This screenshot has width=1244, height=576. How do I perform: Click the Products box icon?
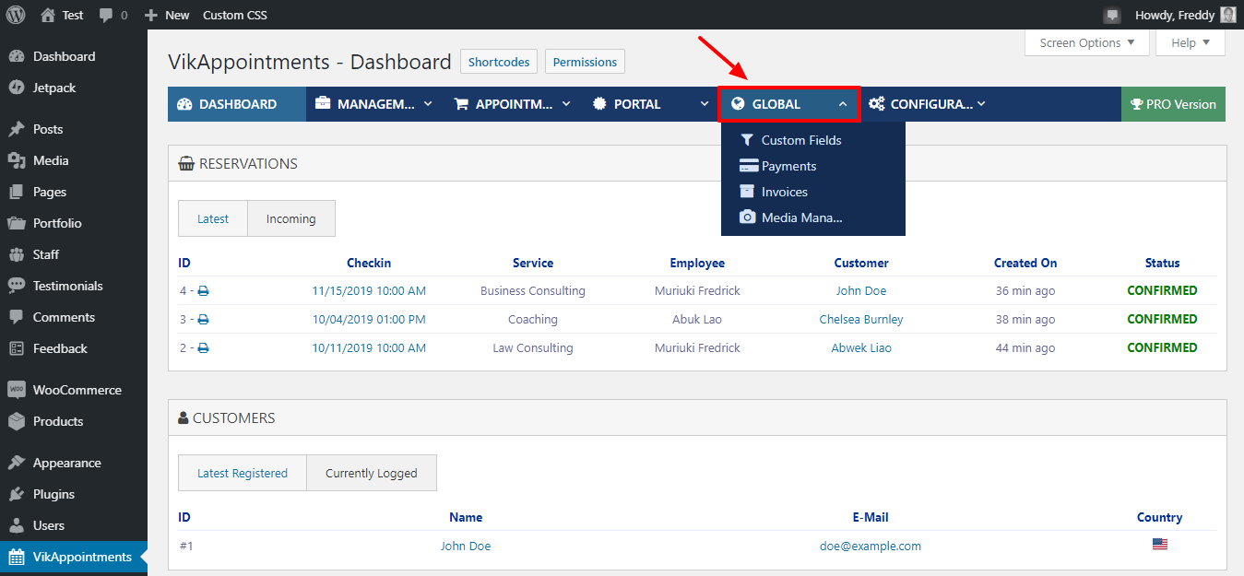[x=17, y=421]
